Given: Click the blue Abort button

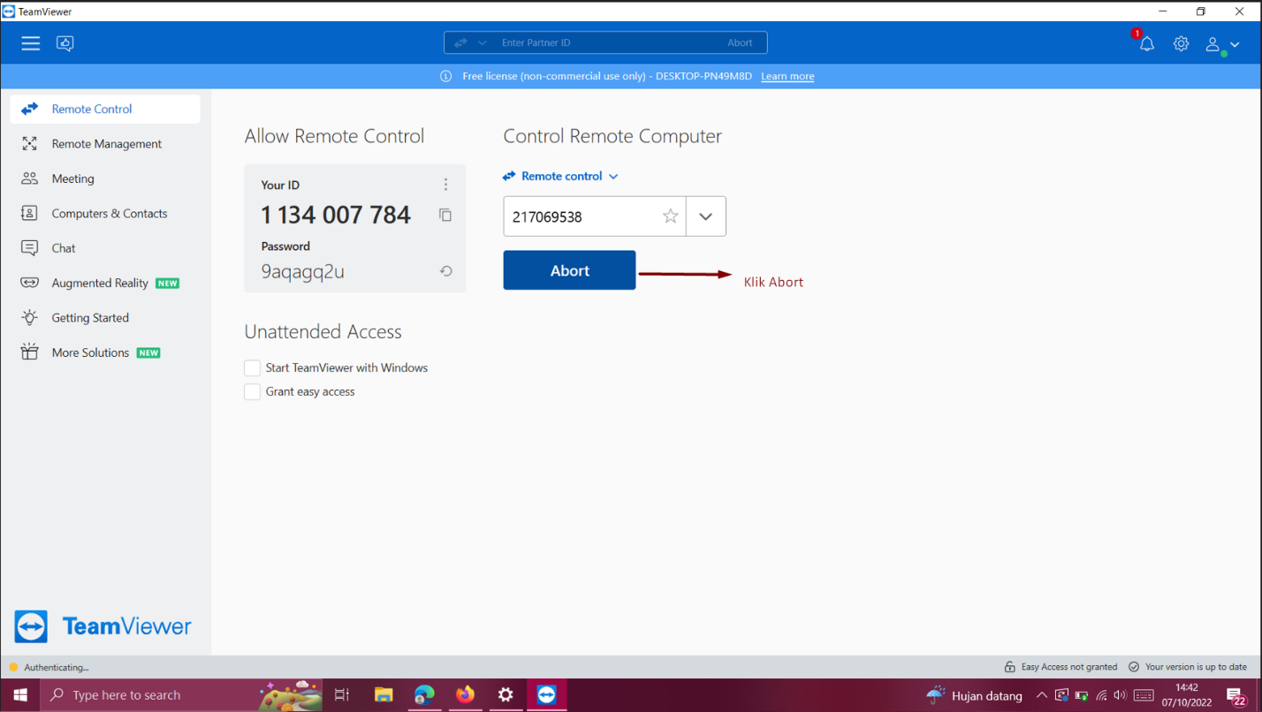Looking at the screenshot, I should (569, 270).
